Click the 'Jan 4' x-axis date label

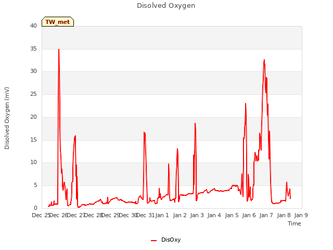click(214, 215)
